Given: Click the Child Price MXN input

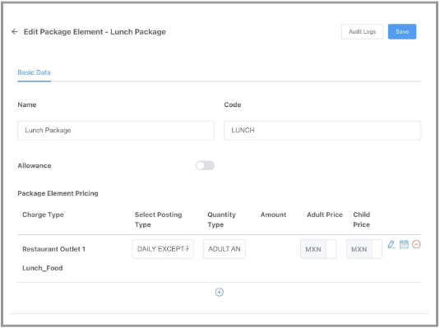Looking at the screenshot, I should click(x=364, y=249).
